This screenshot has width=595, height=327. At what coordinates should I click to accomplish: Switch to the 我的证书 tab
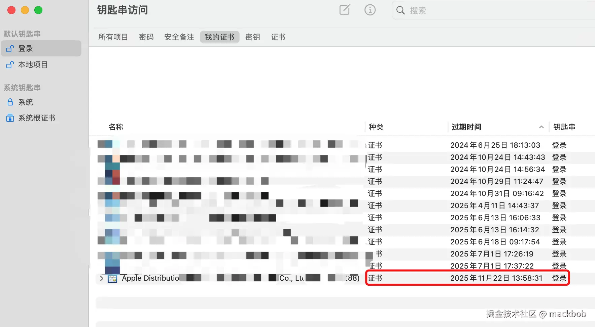219,37
